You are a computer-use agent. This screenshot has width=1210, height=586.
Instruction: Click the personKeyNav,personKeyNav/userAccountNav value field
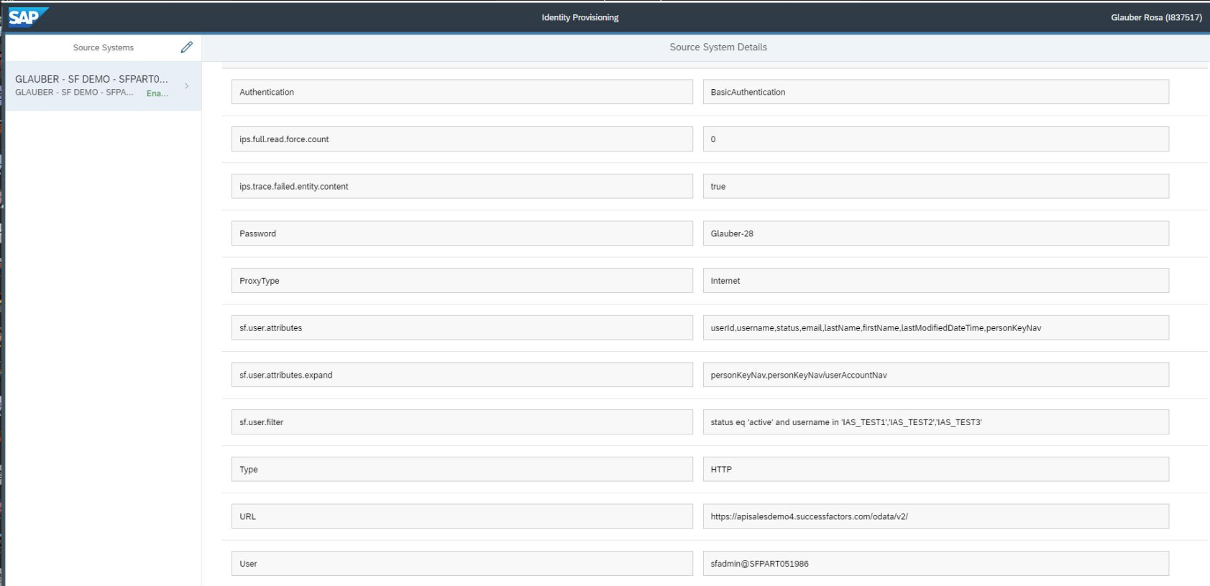(x=936, y=375)
